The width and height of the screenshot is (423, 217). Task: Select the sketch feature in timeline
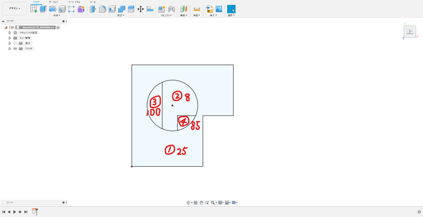[34, 212]
